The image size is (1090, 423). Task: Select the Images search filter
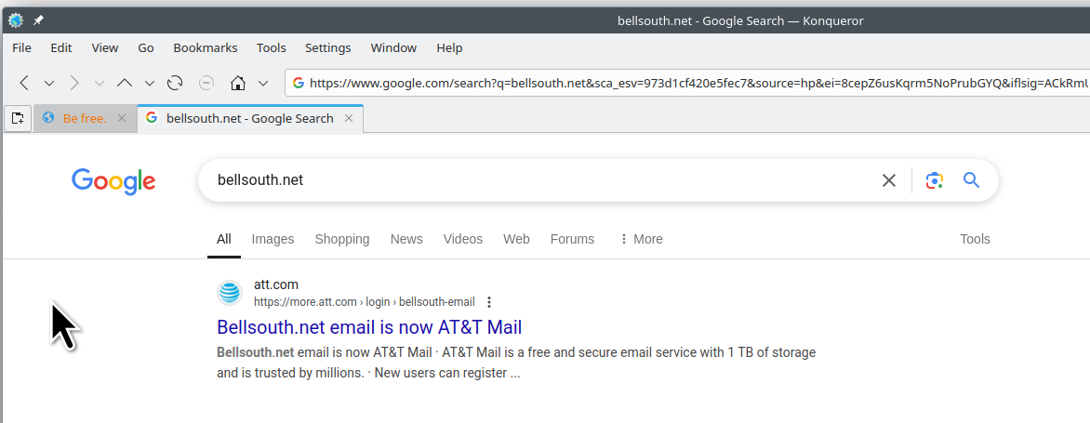point(272,239)
